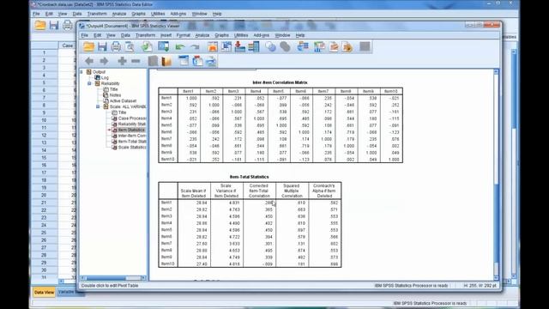Click the Insert Heading icon
Screen dimensions: 549x309
184,61
